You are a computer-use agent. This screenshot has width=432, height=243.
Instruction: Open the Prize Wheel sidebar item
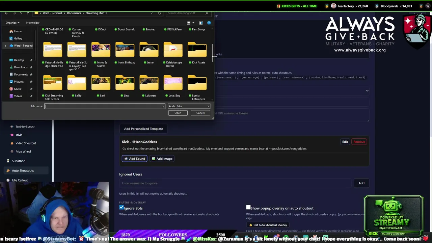tap(23, 152)
